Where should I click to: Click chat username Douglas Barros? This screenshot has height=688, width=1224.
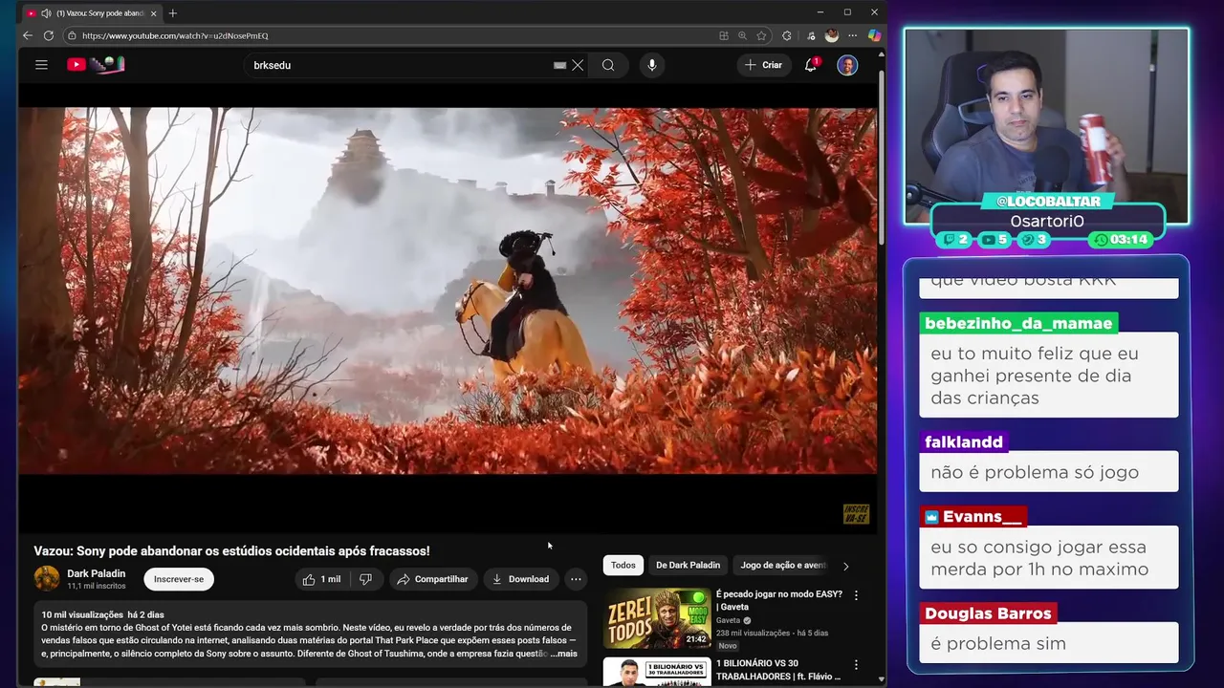(988, 613)
